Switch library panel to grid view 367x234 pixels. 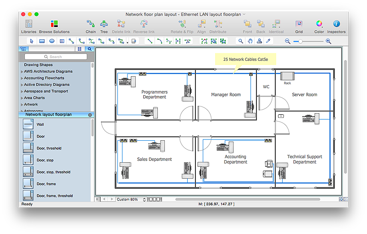pyautogui.click(x=79, y=49)
